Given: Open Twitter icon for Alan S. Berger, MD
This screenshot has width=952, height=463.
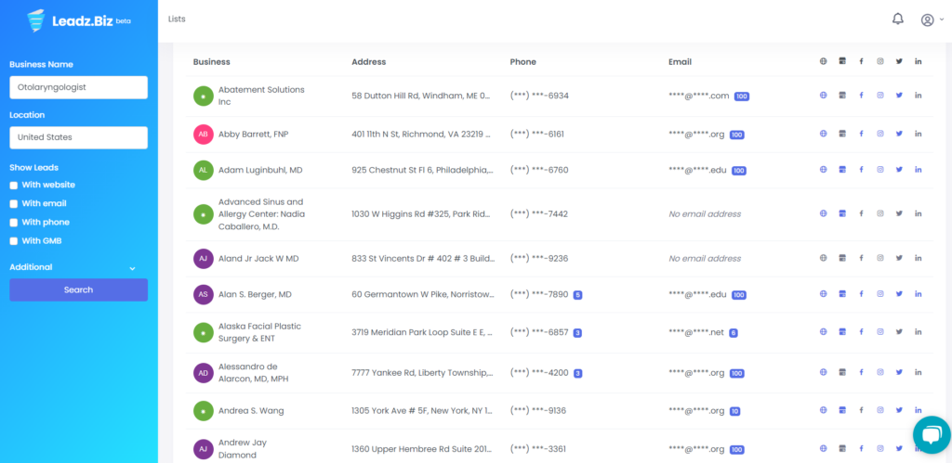Looking at the screenshot, I should (x=899, y=294).
